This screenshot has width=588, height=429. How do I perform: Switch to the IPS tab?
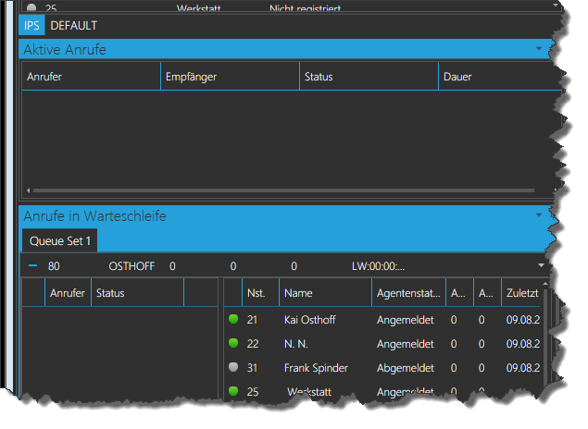[31, 26]
